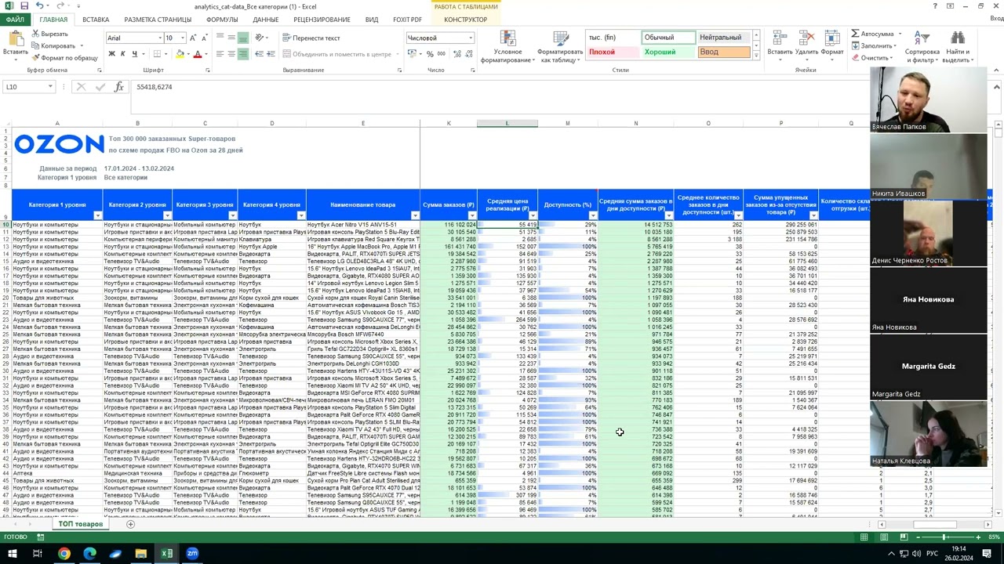Screen dimensions: 1004x564
Task: Open filter dropdown for Наименование товара
Action: (415, 215)
